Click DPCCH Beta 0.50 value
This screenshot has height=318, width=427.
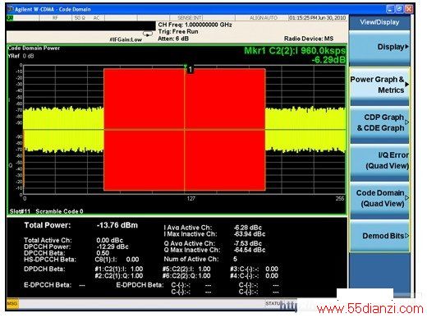pos(103,253)
